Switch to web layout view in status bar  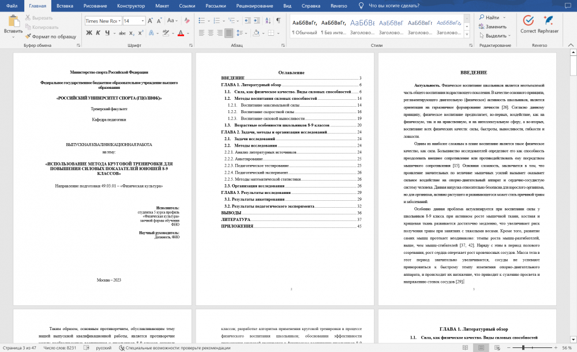(497, 347)
